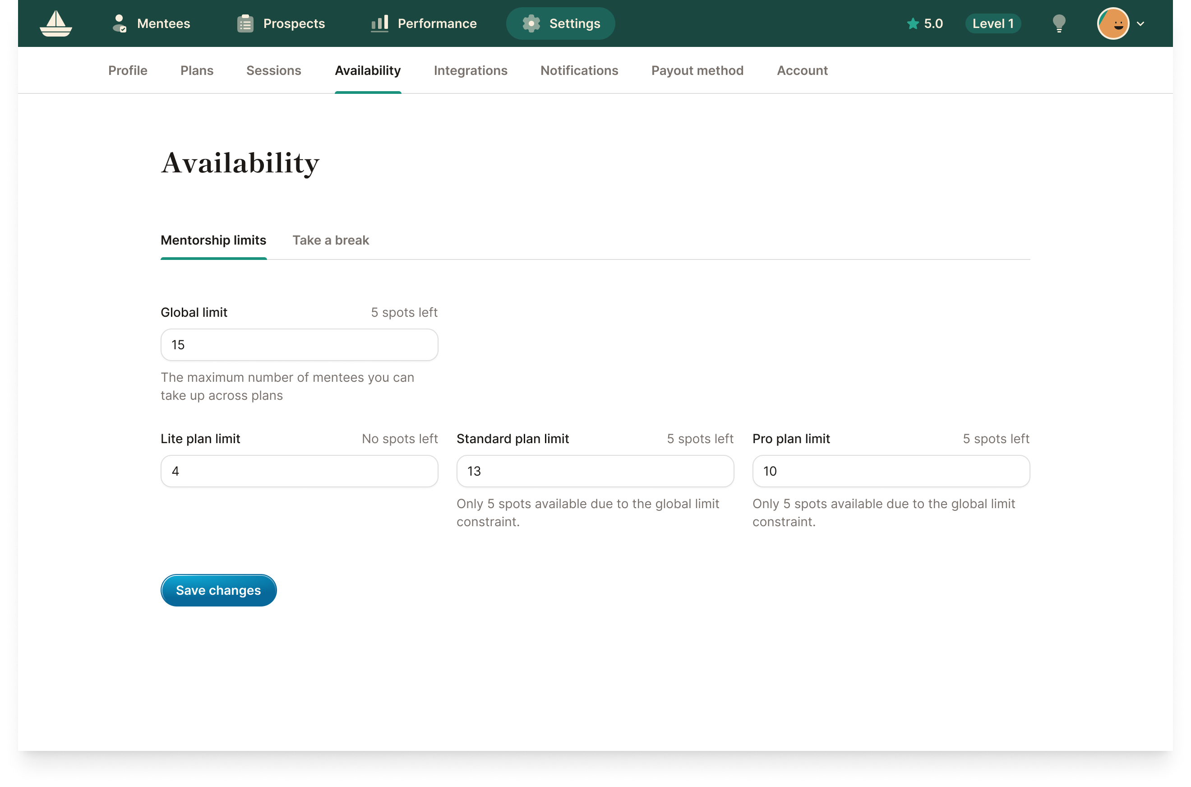Screen dimensions: 1191x787
Task: Click the sailboat logo icon
Action: [x=55, y=23]
